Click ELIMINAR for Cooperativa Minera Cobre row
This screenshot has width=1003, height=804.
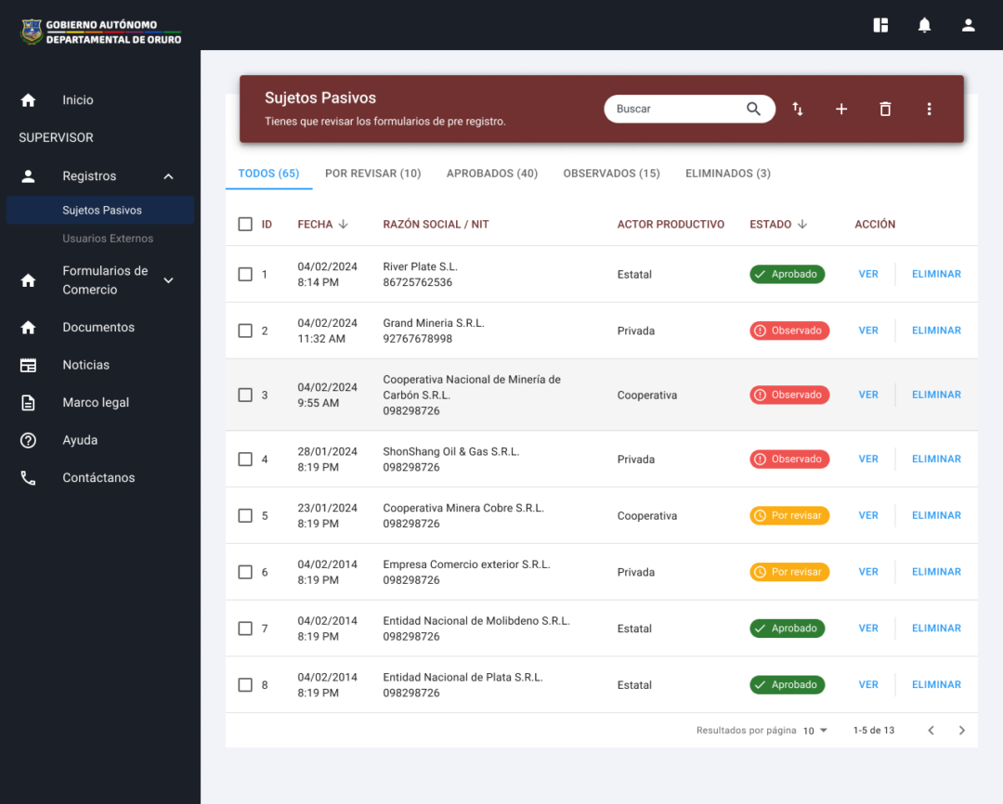point(936,515)
